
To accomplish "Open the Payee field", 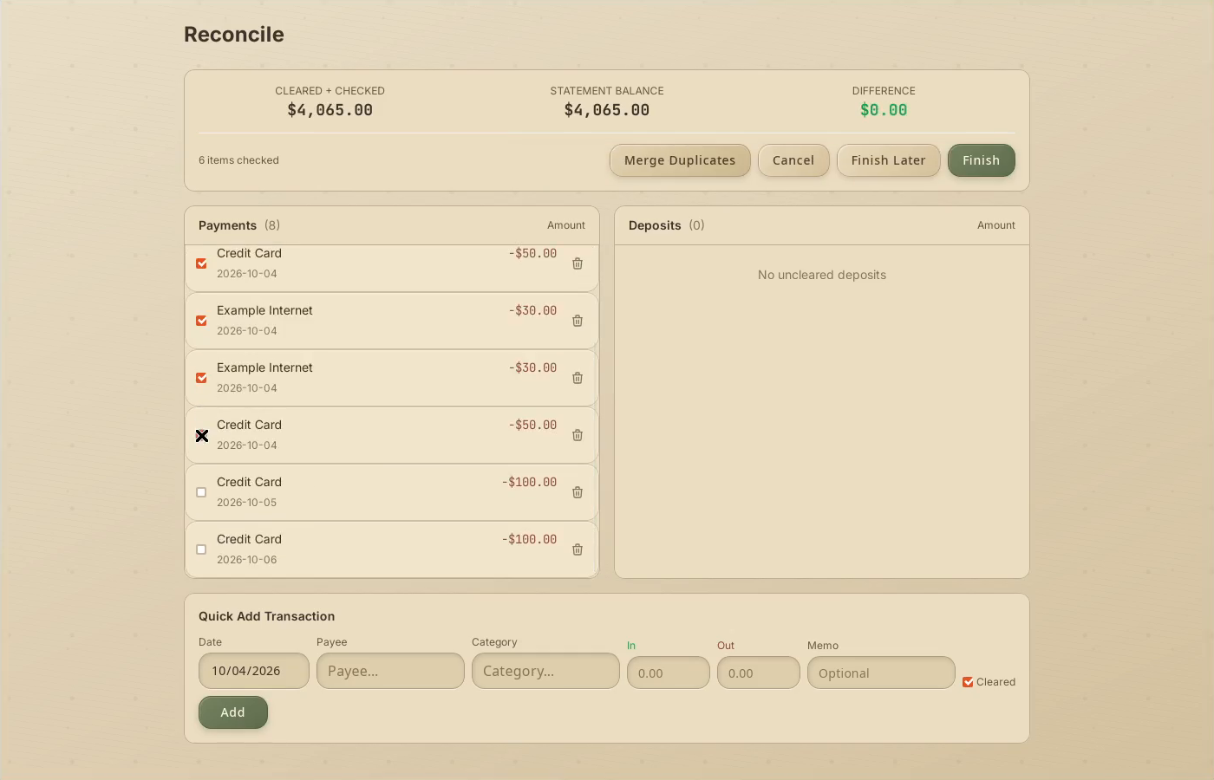I will [x=390, y=671].
